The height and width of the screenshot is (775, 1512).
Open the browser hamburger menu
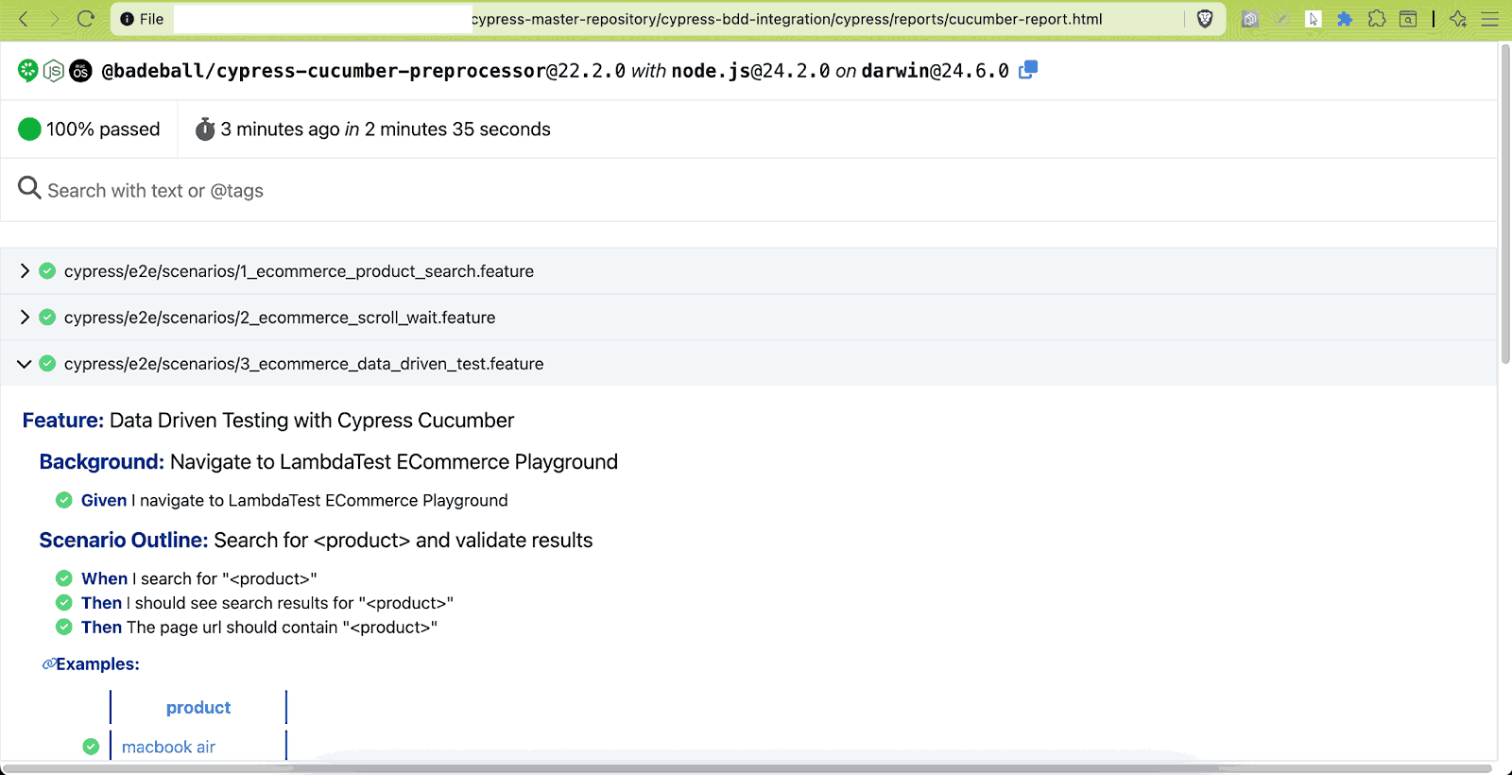[1490, 19]
